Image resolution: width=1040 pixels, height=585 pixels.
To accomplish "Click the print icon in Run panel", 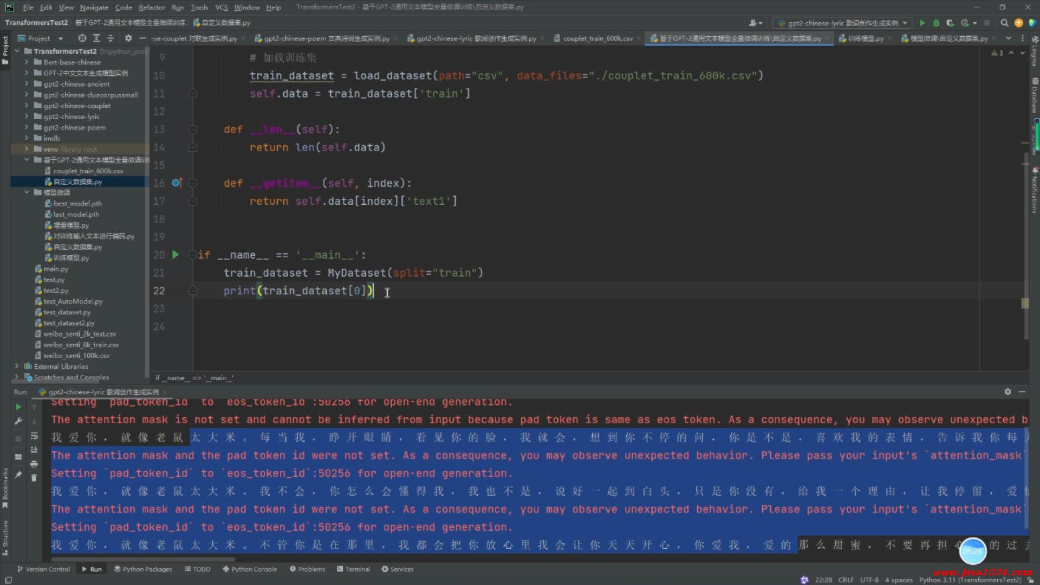I will click(34, 464).
